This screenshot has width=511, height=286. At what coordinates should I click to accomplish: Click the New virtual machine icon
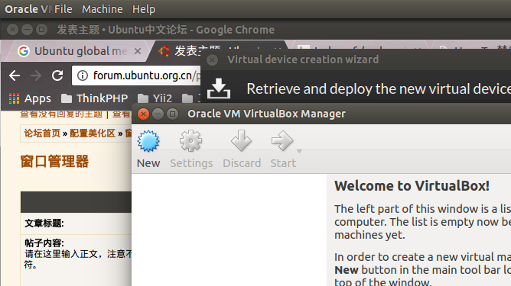(148, 141)
